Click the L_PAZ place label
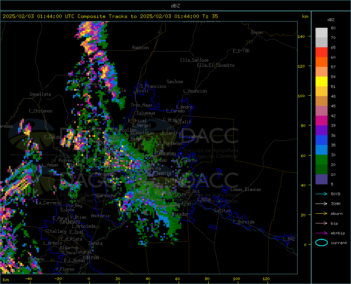351x284 pixels. coord(289,239)
